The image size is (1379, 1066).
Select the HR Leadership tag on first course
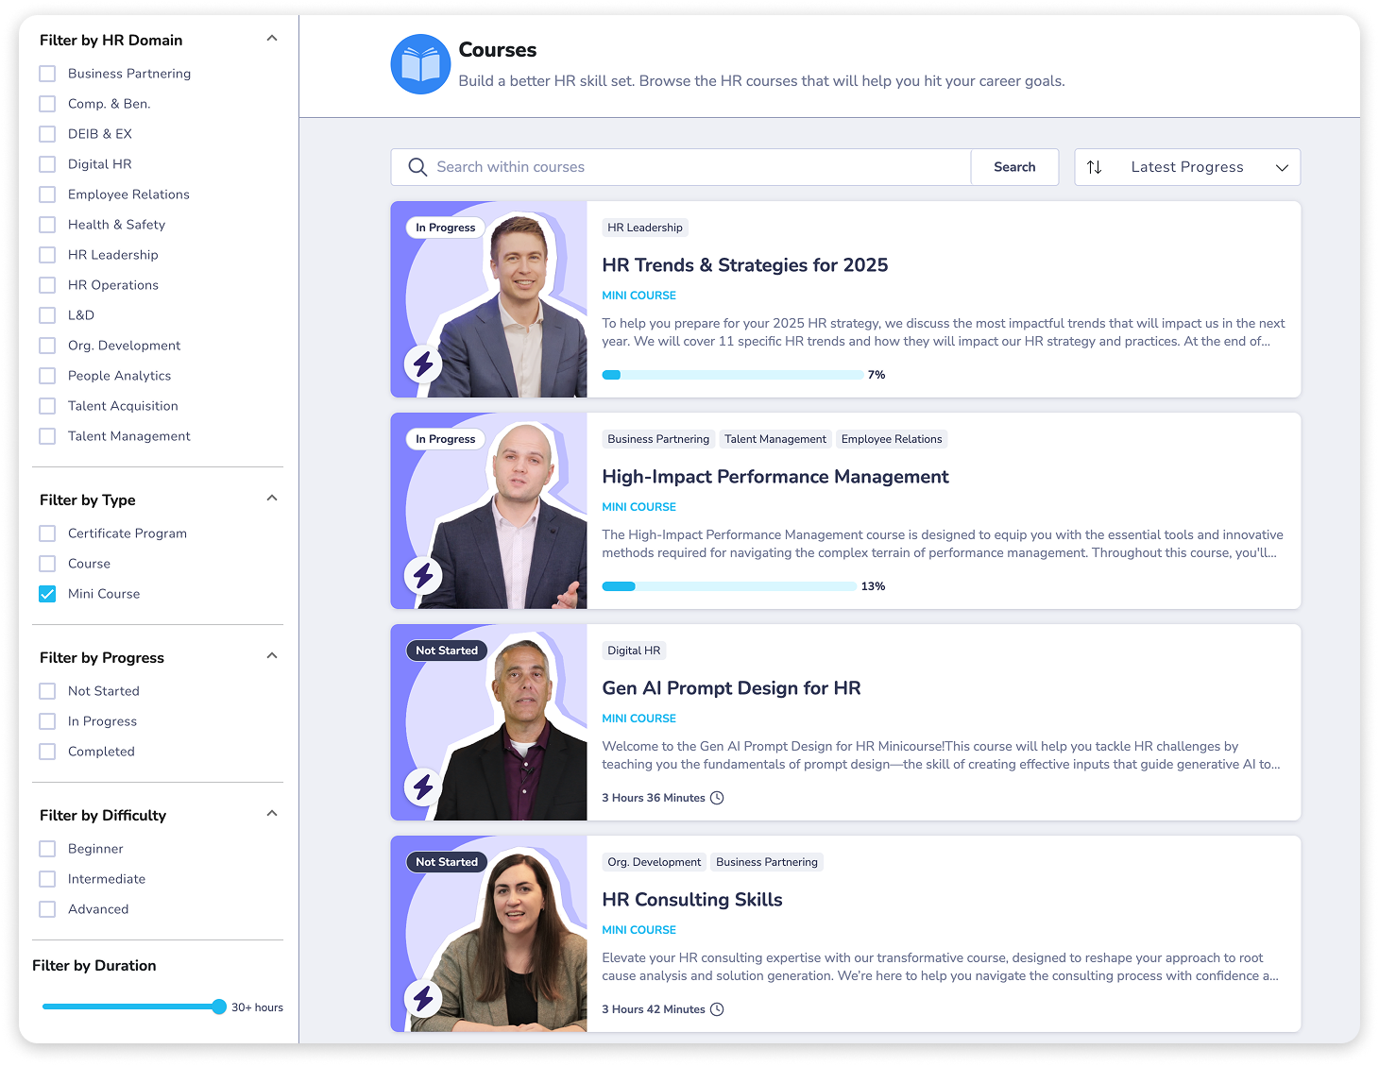[645, 228]
